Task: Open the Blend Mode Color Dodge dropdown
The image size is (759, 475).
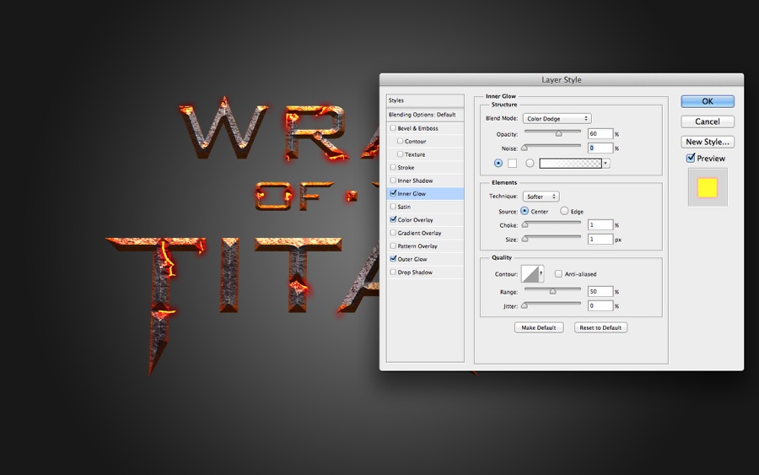Action: point(557,119)
